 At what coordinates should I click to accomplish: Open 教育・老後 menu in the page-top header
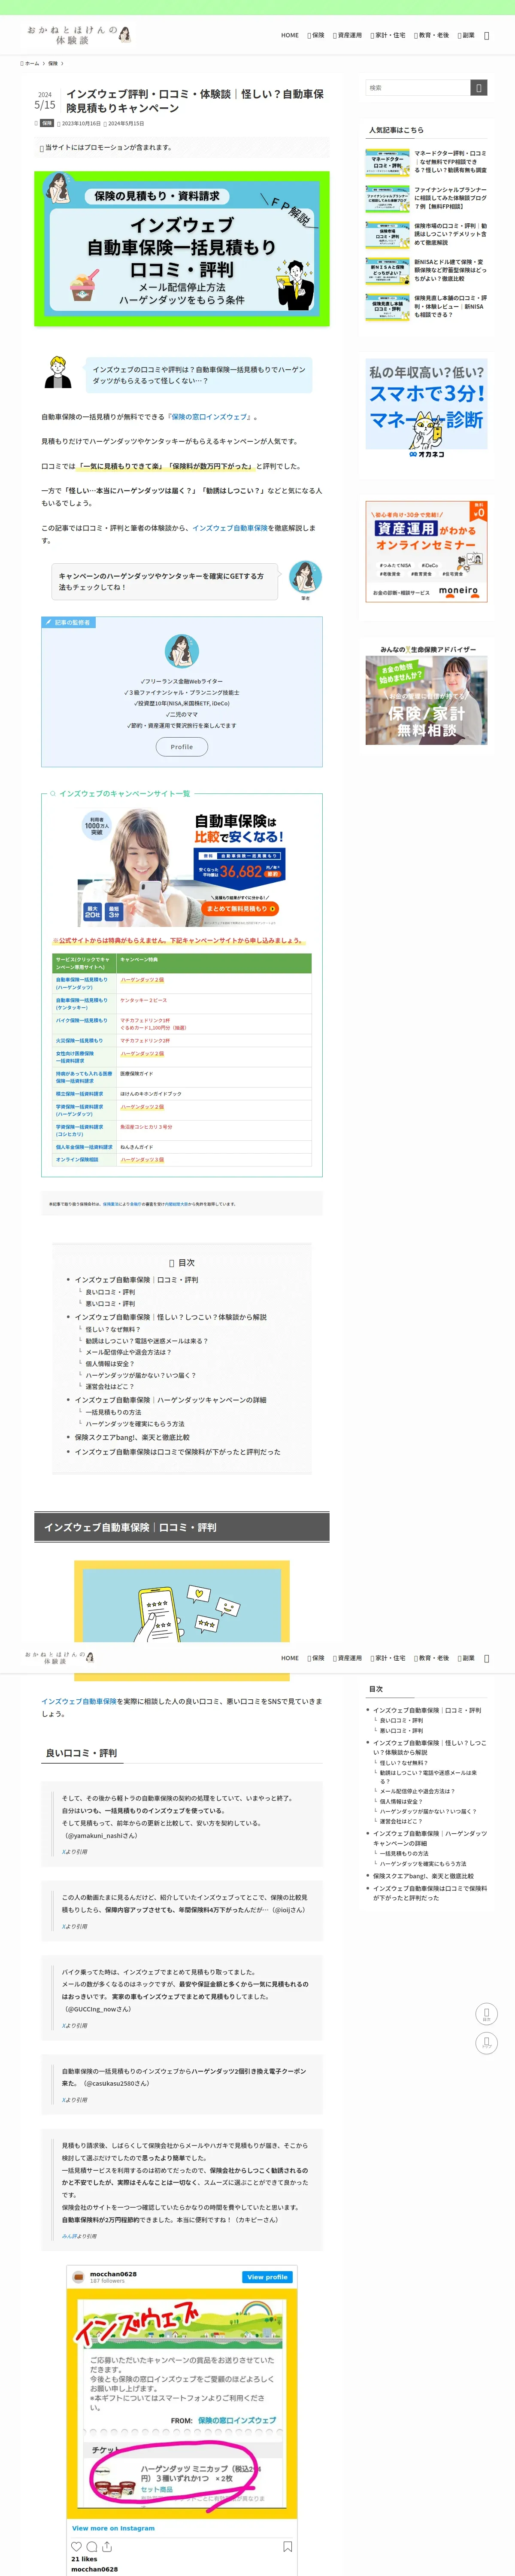pyautogui.click(x=432, y=35)
